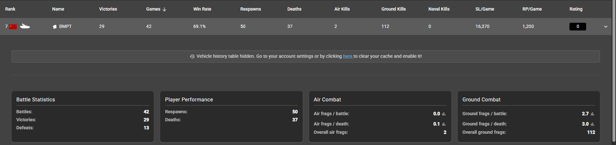This screenshot has width=616, height=145.
Task: Sort by RP/Game column header
Action: [532, 9]
